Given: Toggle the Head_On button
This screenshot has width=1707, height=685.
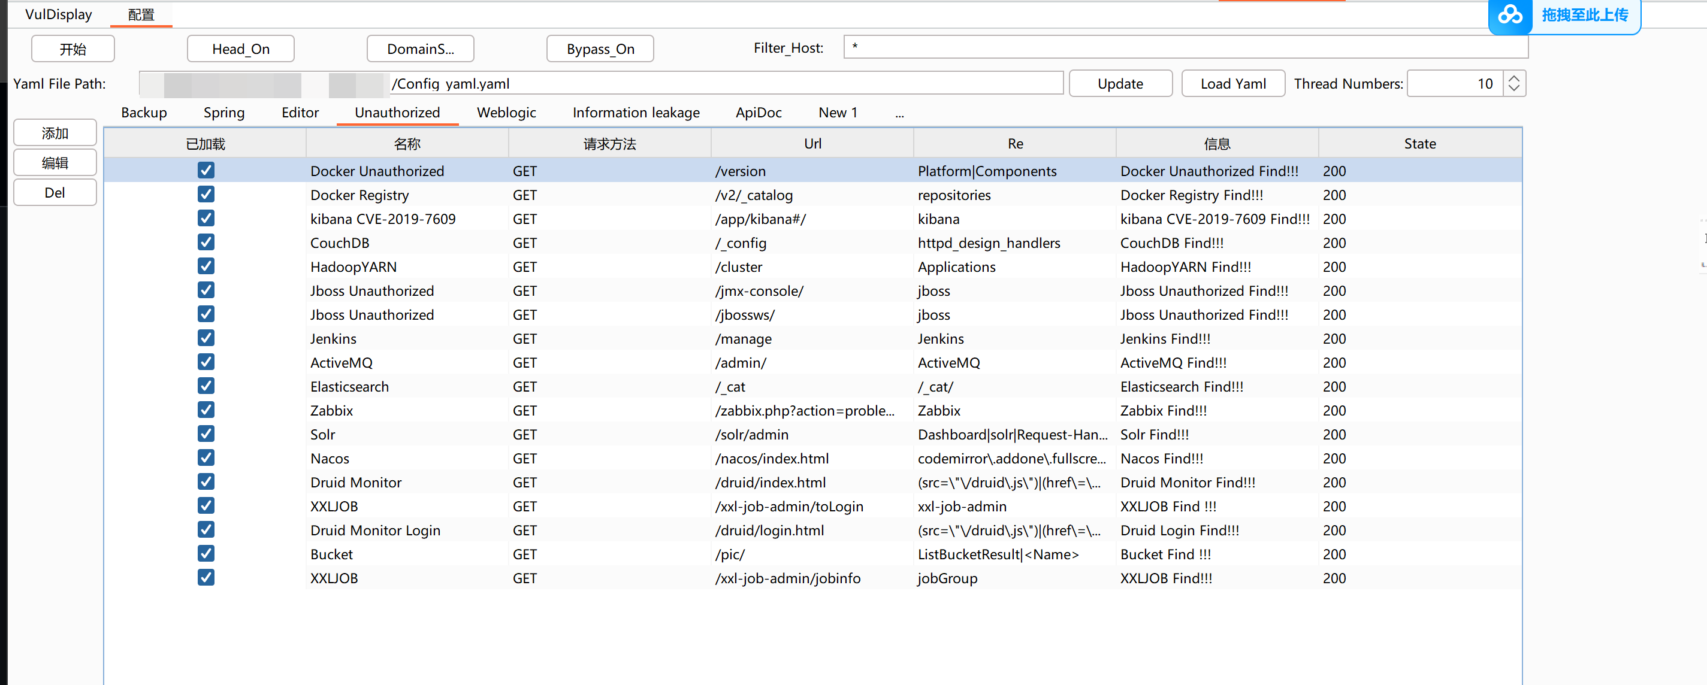Looking at the screenshot, I should click(240, 49).
